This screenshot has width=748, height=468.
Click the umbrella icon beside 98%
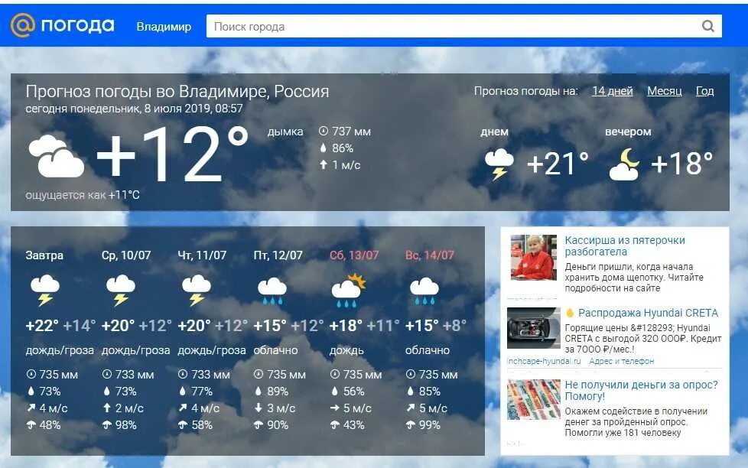tap(107, 424)
